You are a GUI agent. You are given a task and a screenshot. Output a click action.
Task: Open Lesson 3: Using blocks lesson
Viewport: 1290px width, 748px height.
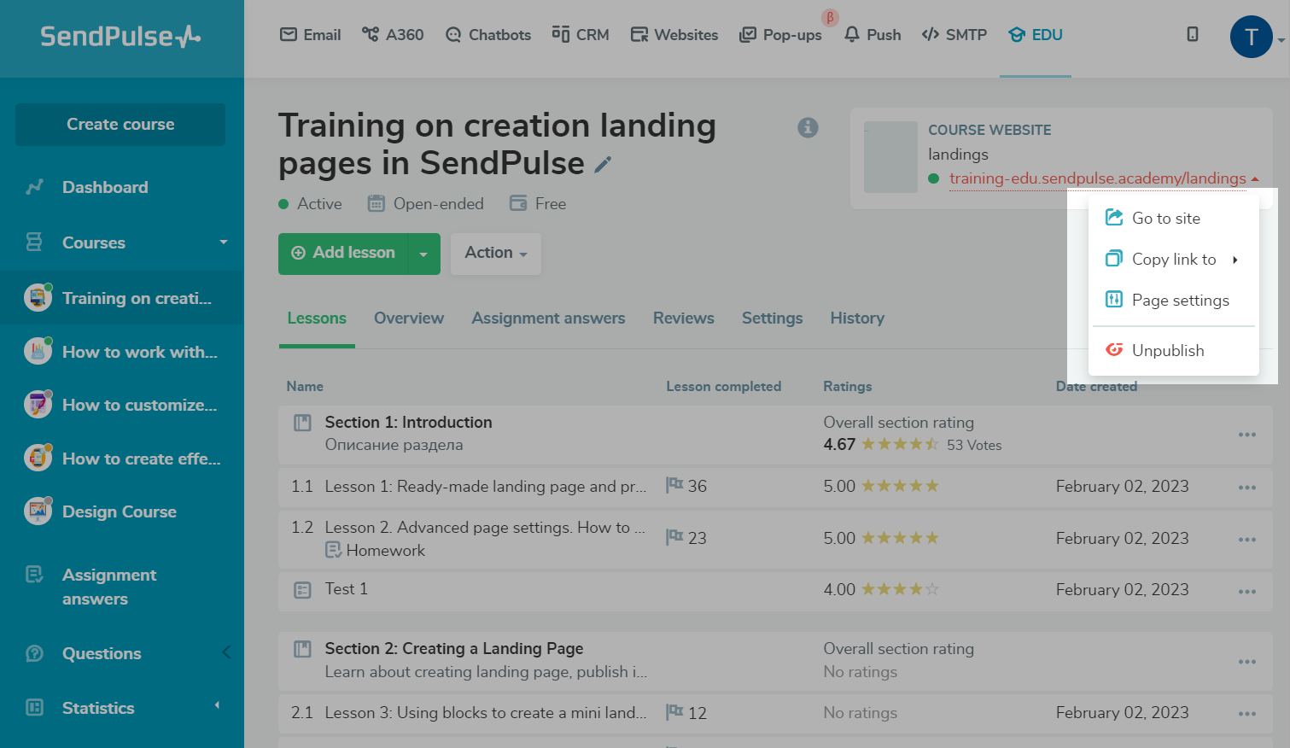tap(486, 713)
